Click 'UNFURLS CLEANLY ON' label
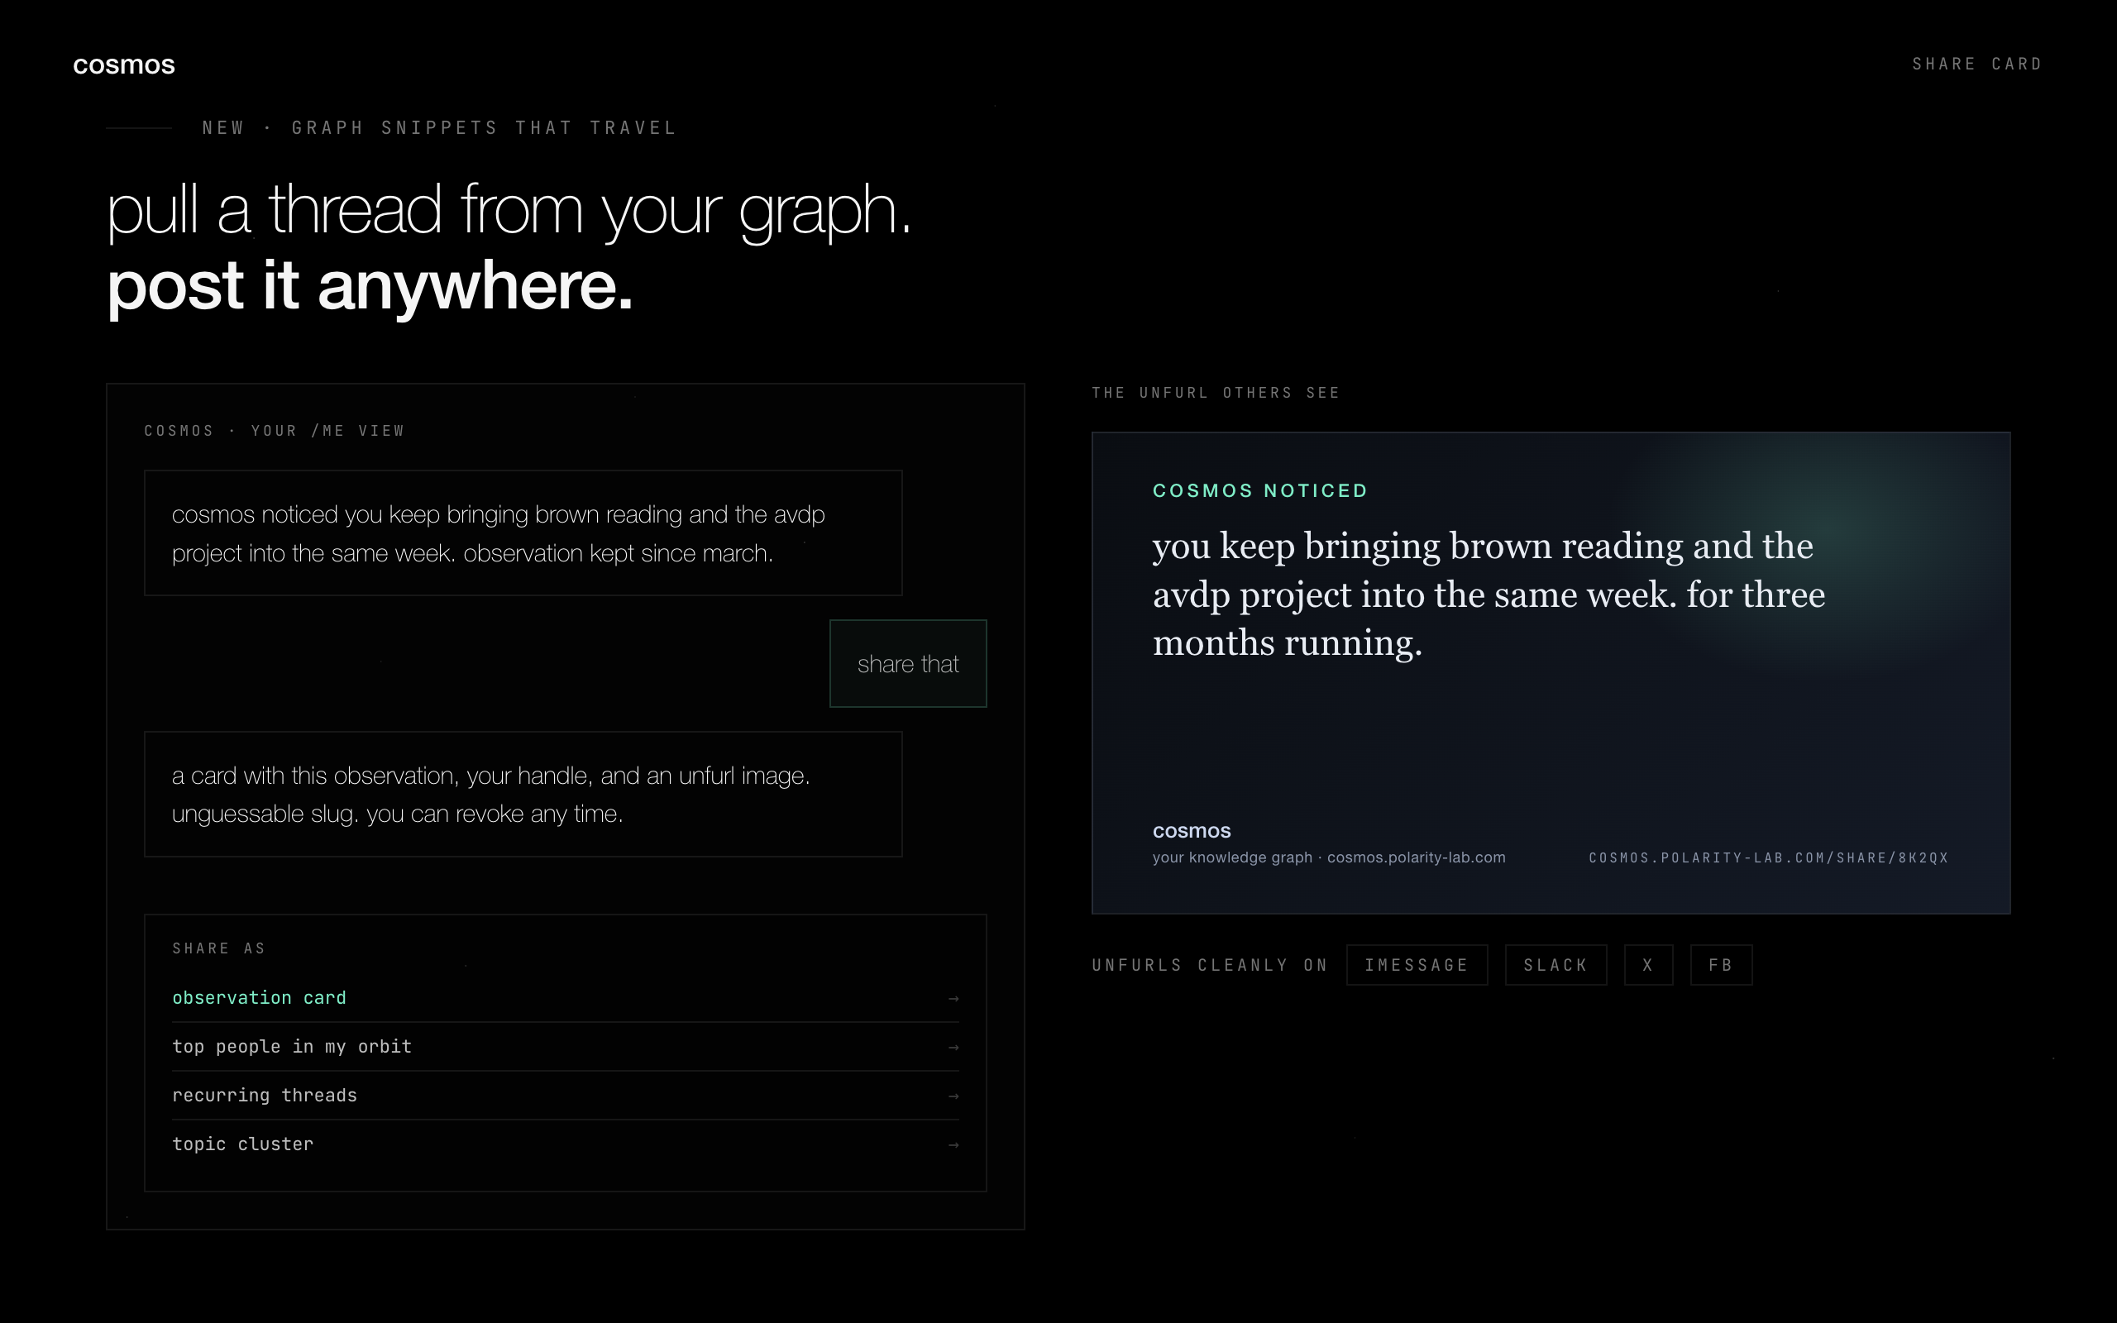 1210,965
